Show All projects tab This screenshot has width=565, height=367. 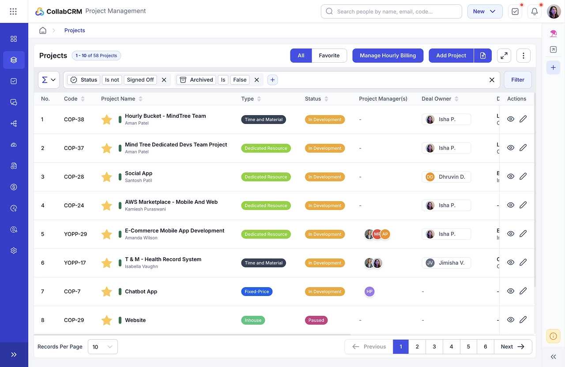301,56
